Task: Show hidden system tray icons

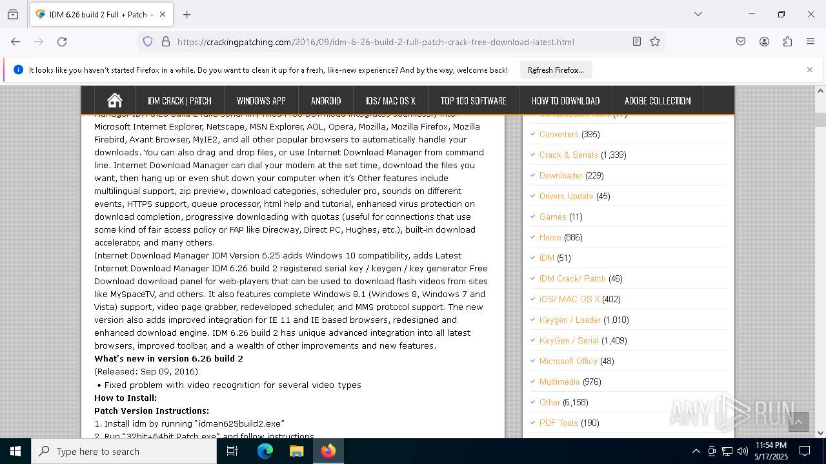Action: [696, 451]
